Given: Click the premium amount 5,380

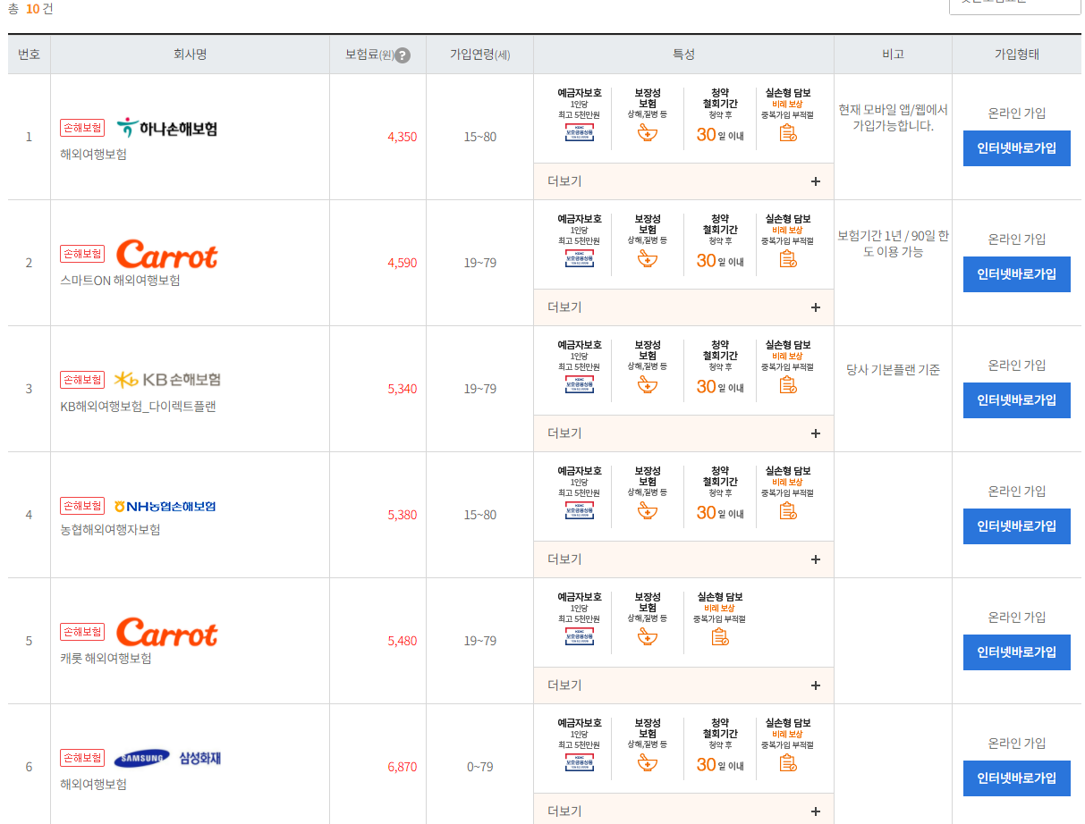Looking at the screenshot, I should [402, 515].
